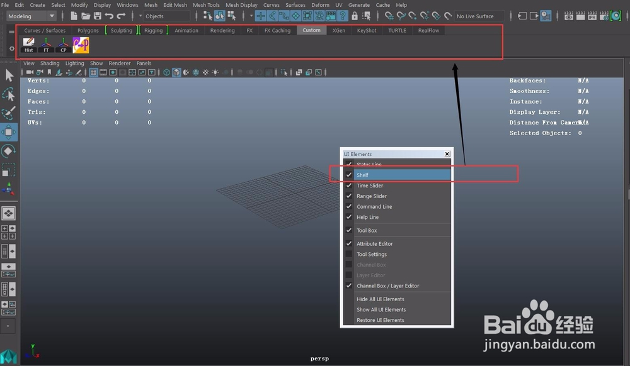Screen dimensions: 630x366
Task: Toggle viewport grid display icon
Action: tap(93, 72)
